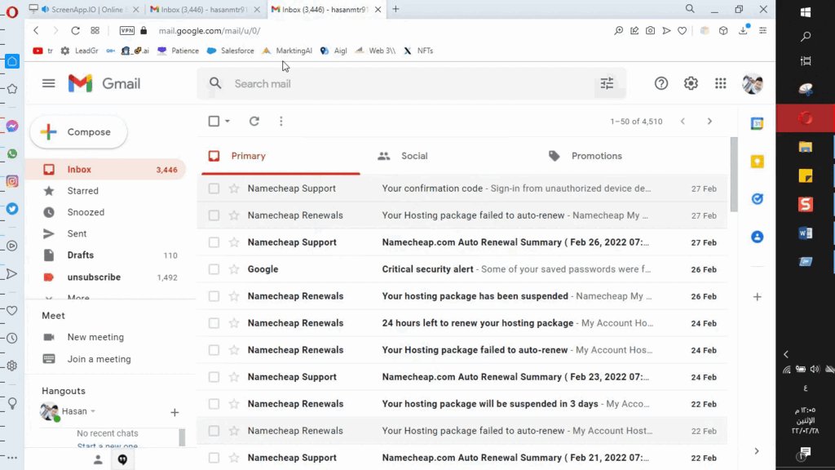The height and width of the screenshot is (470, 835).
Task: Refresh the inbox message list
Action: point(254,121)
